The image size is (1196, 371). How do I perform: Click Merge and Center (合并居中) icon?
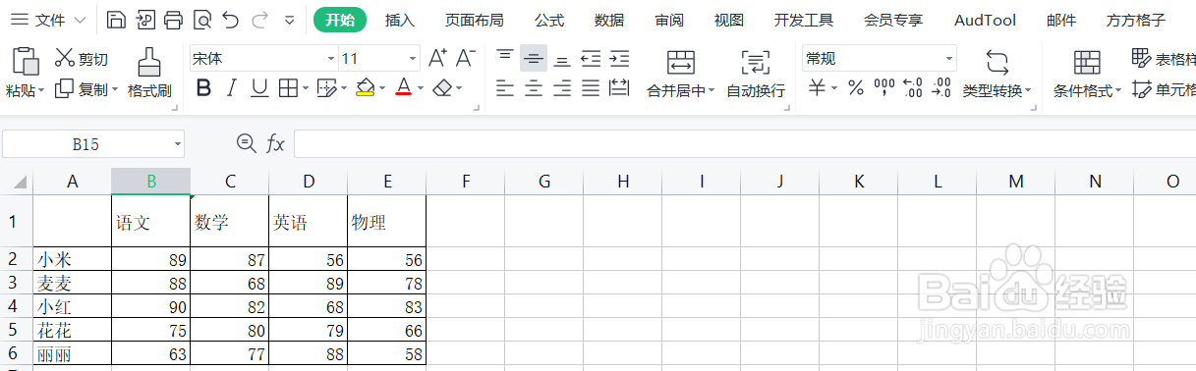pyautogui.click(x=681, y=64)
